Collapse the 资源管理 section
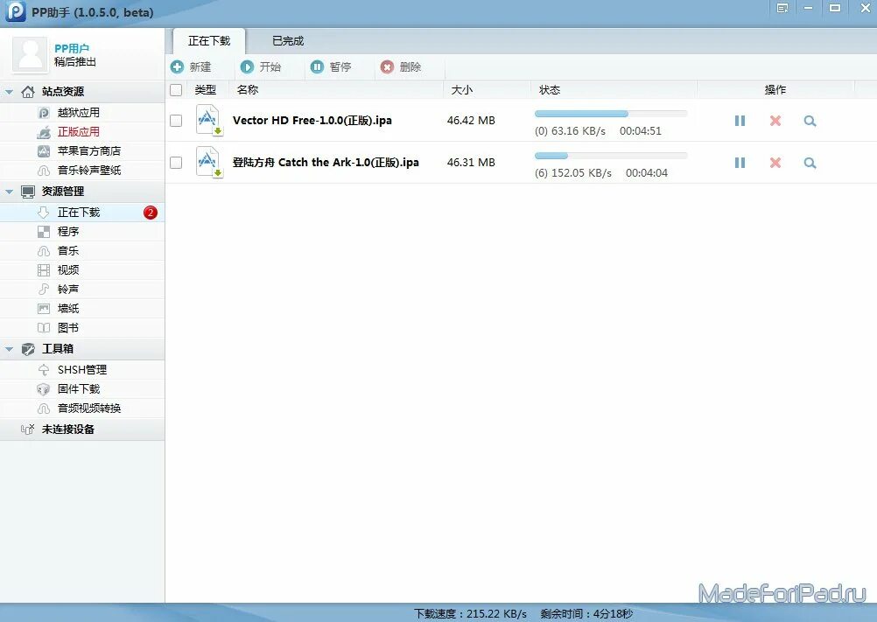877x622 pixels. point(8,191)
